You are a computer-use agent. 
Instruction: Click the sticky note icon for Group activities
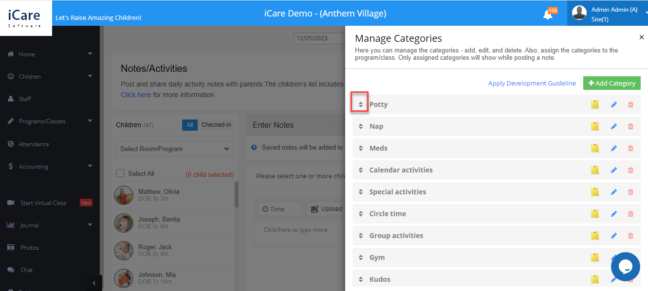594,236
